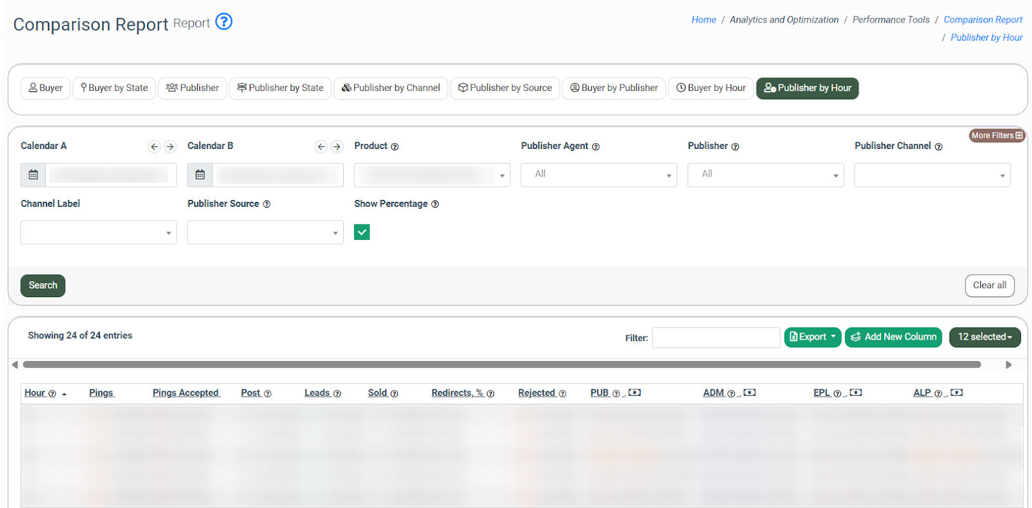1032x508 pixels.
Task: Click Calendar B next period arrow
Action: click(337, 147)
